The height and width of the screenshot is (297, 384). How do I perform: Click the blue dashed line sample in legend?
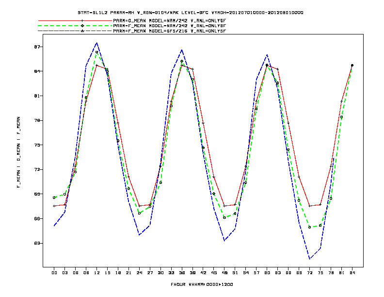(x=75, y=31)
